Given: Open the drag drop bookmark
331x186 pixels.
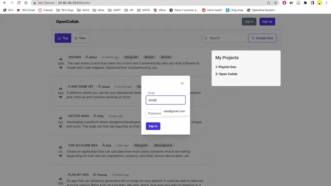Looking at the screenshot, I should coord(235,10).
